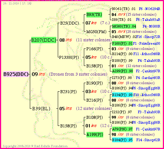The width and height of the screenshot is (164, 149).
Task: Select the B231(PJ) node
Action: (x=68, y=92)
